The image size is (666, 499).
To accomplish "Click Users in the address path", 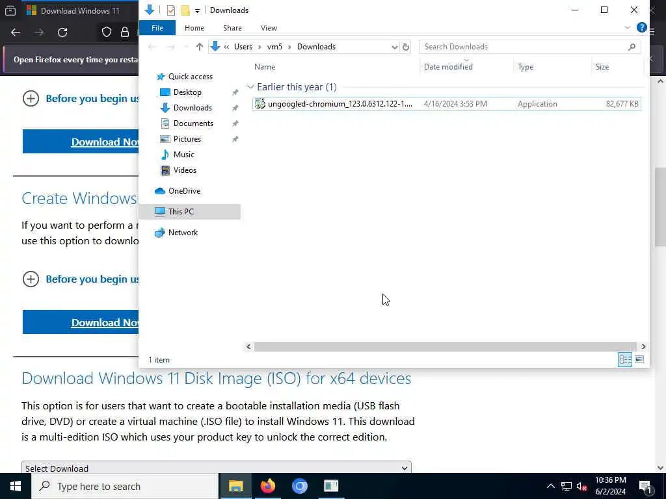I will (243, 47).
